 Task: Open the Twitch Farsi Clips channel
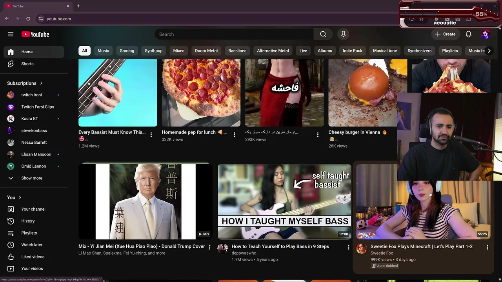coord(34,107)
